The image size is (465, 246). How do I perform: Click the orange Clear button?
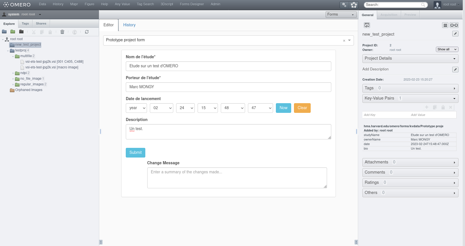point(302,108)
